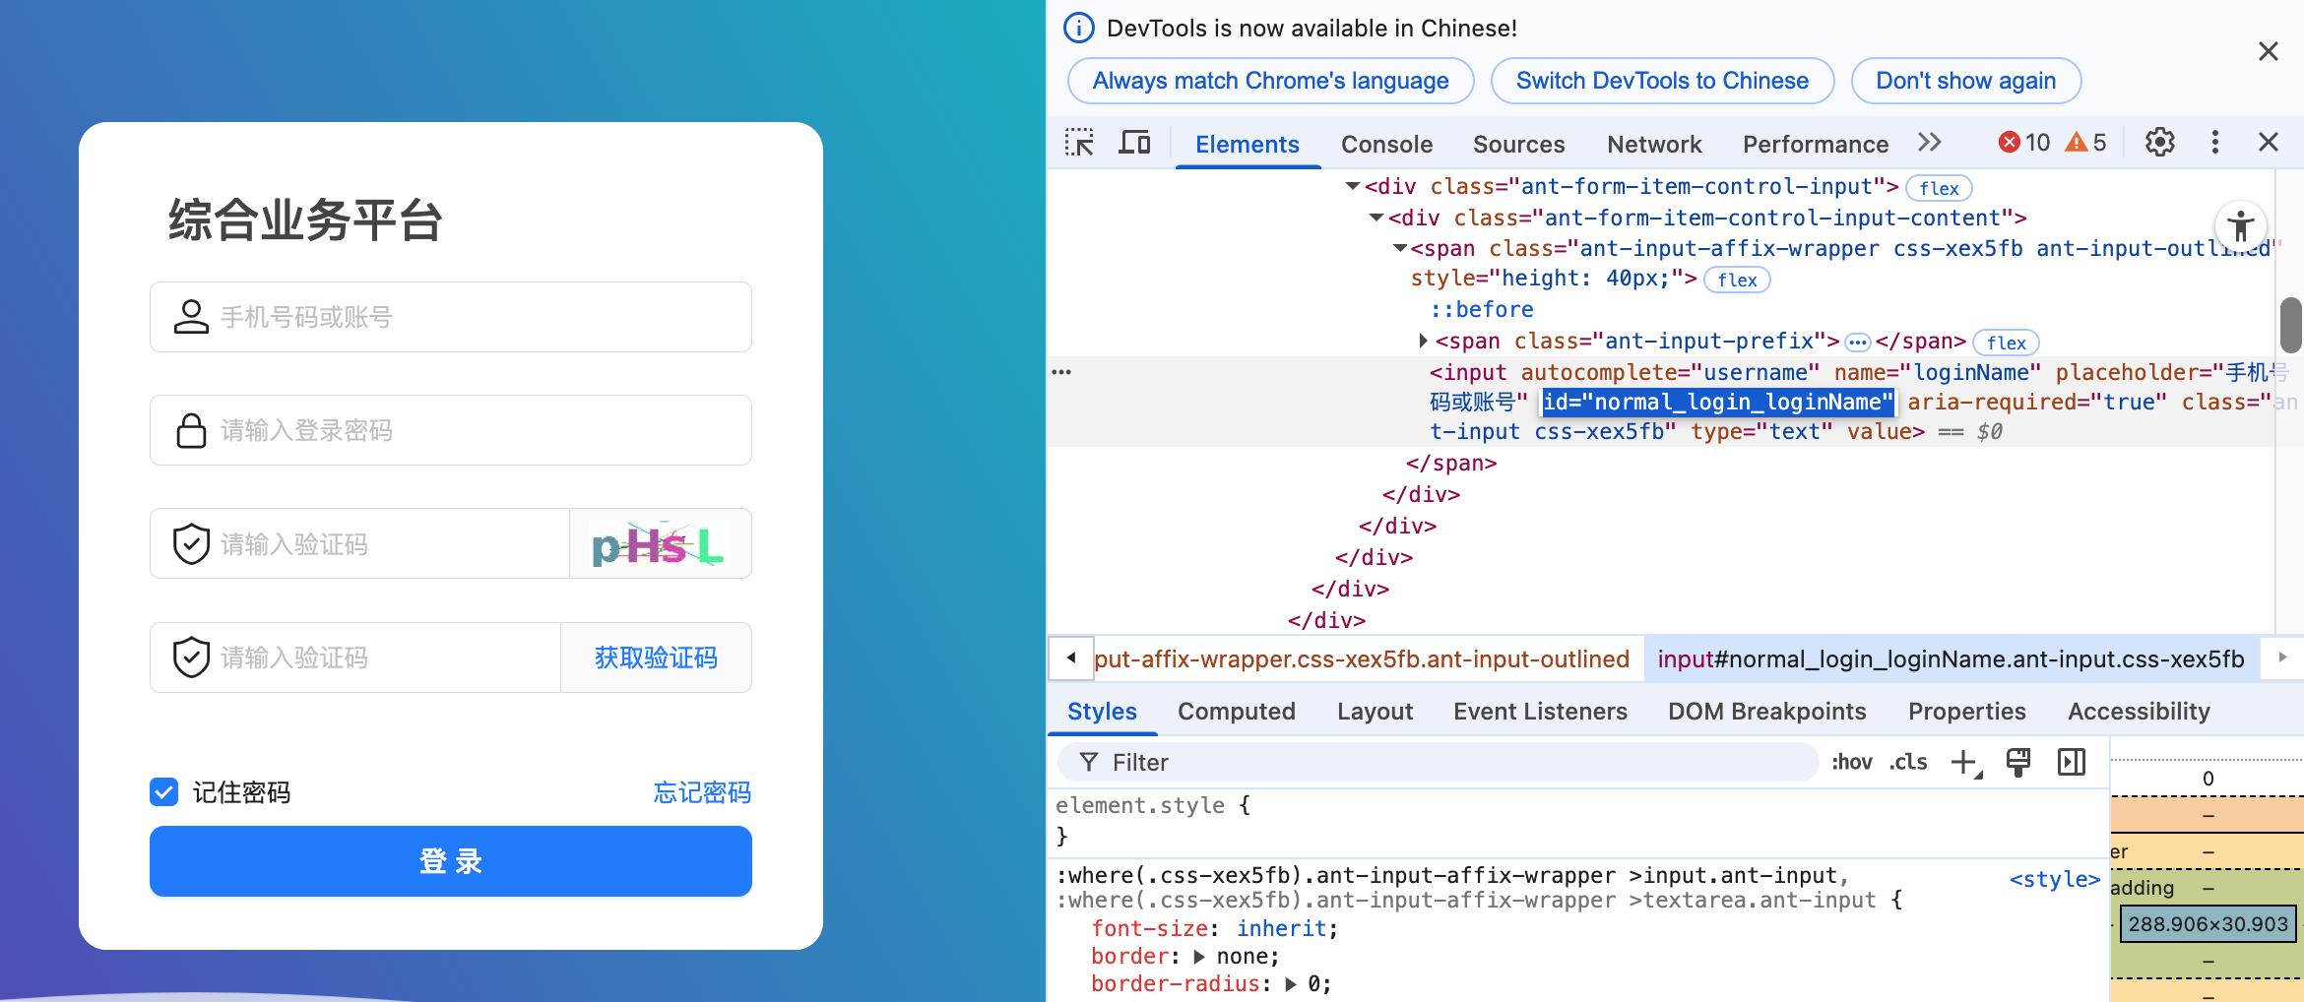The image size is (2304, 1002).
Task: Click the warning count triangle indicator
Action: point(2086,143)
